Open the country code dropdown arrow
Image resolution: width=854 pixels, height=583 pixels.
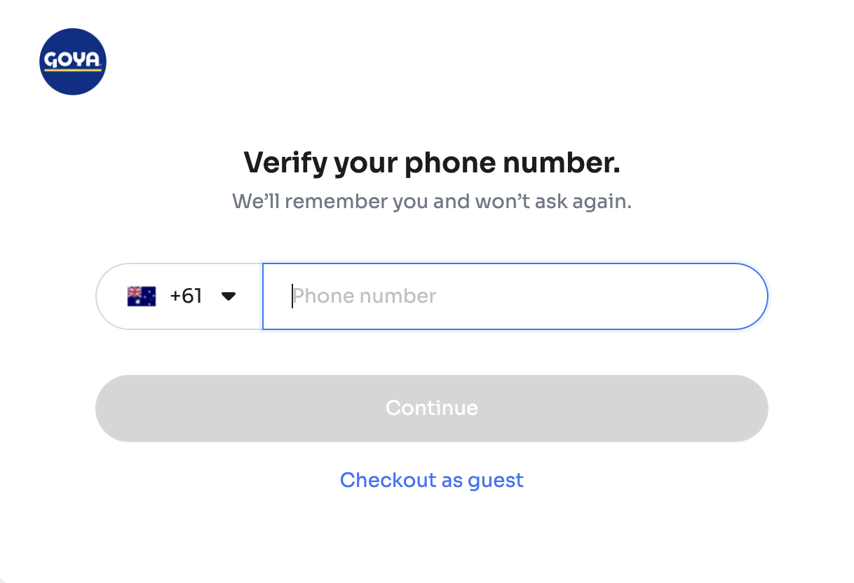pyautogui.click(x=228, y=296)
